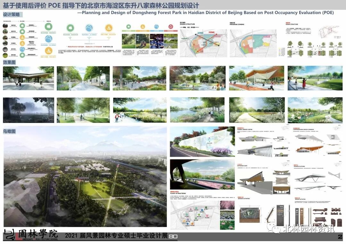Viewport: 346px width, 244px height.
Task: Click the 'DESIGN STRUCTURE' label
Action: [x=187, y=24]
